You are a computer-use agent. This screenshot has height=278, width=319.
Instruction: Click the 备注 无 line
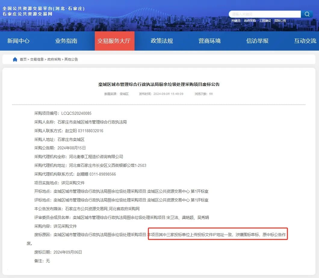pos(42,261)
